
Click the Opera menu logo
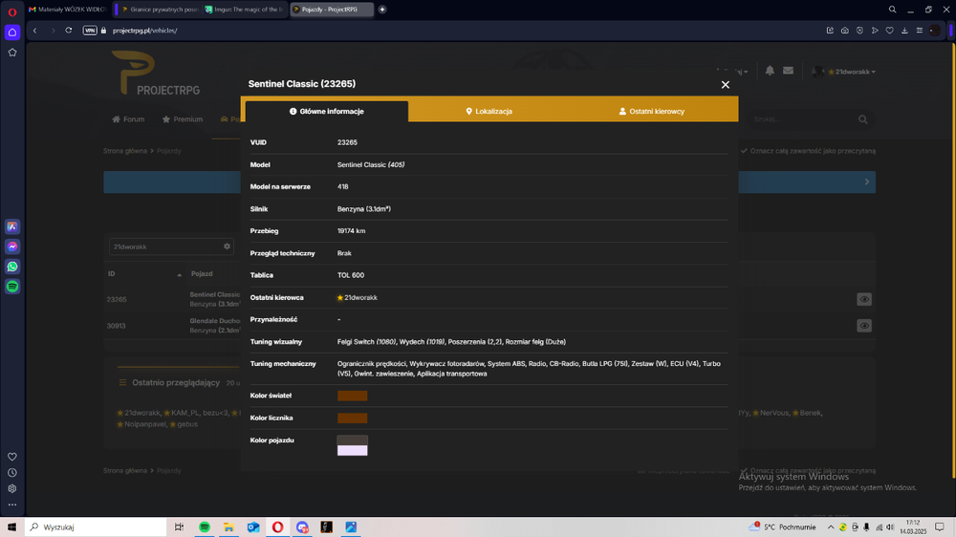[12, 11]
